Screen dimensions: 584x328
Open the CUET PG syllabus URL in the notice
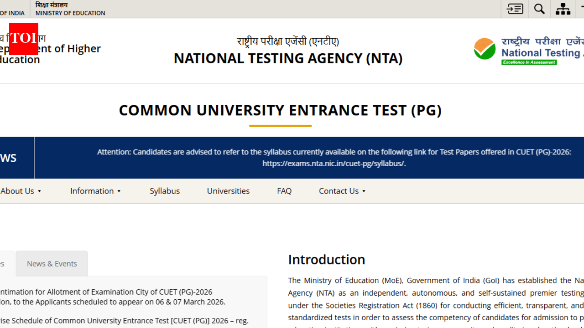(334, 163)
